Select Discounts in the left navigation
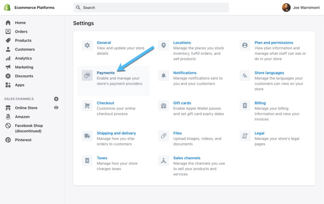 pyautogui.click(x=24, y=76)
